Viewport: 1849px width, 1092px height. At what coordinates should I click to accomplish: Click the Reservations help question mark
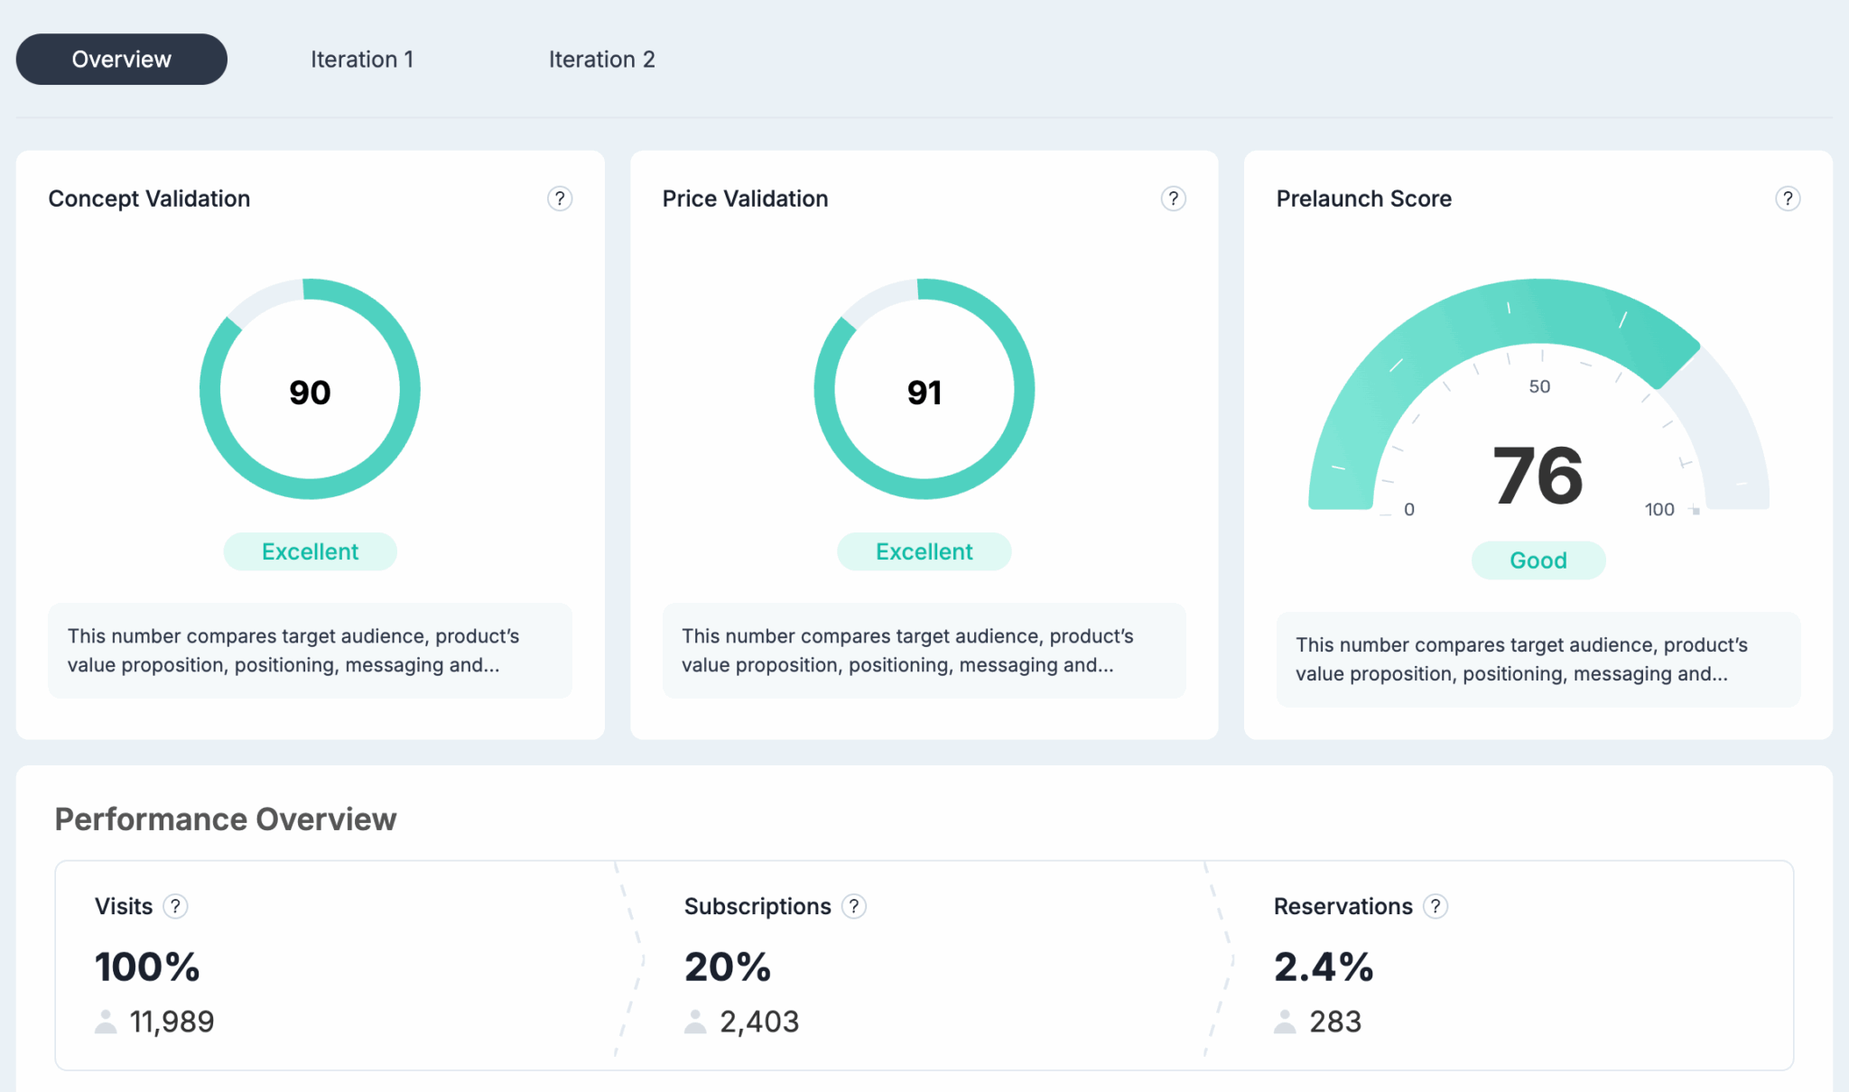pyautogui.click(x=1435, y=906)
